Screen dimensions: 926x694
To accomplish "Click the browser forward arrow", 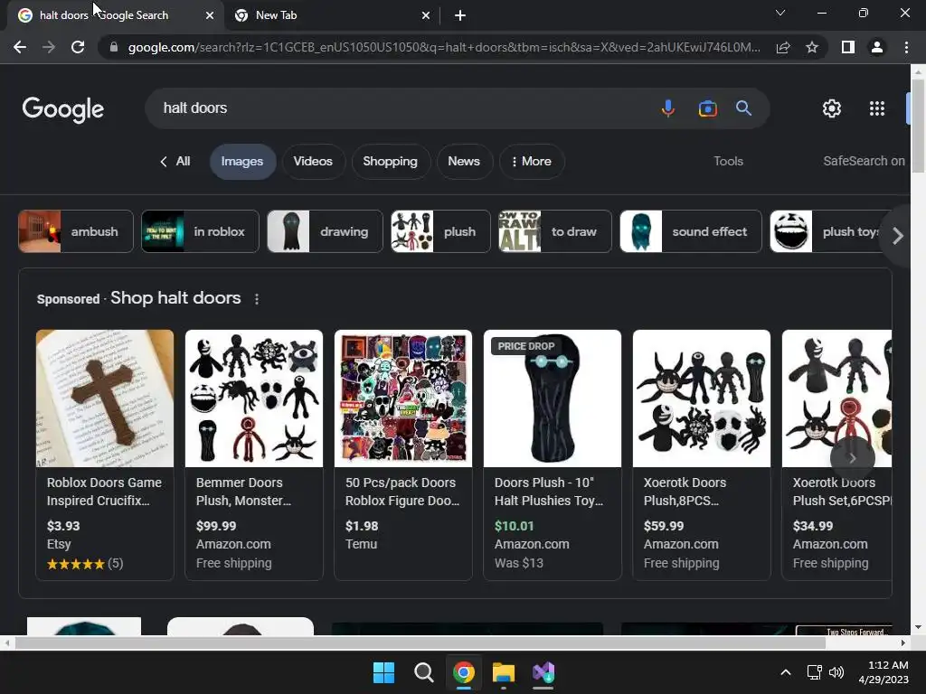I will (x=49, y=47).
